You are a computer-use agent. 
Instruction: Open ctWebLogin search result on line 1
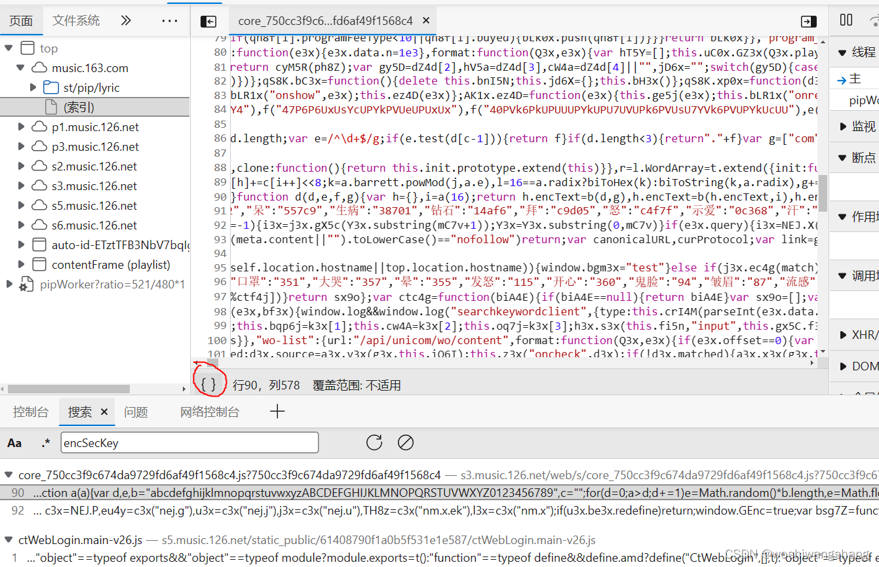[439, 558]
